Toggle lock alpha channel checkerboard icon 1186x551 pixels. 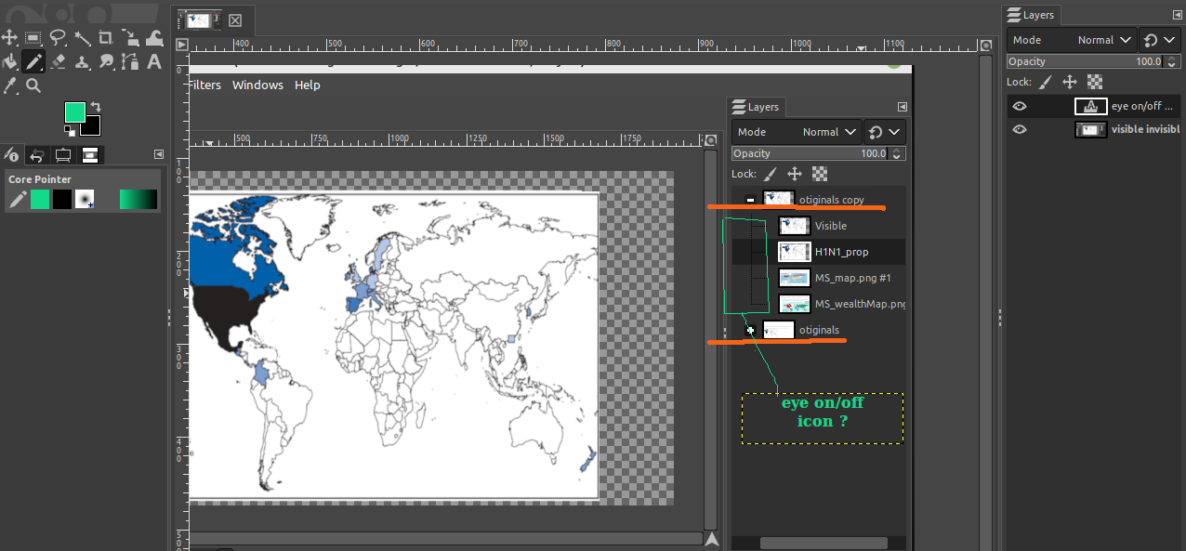pos(1094,82)
